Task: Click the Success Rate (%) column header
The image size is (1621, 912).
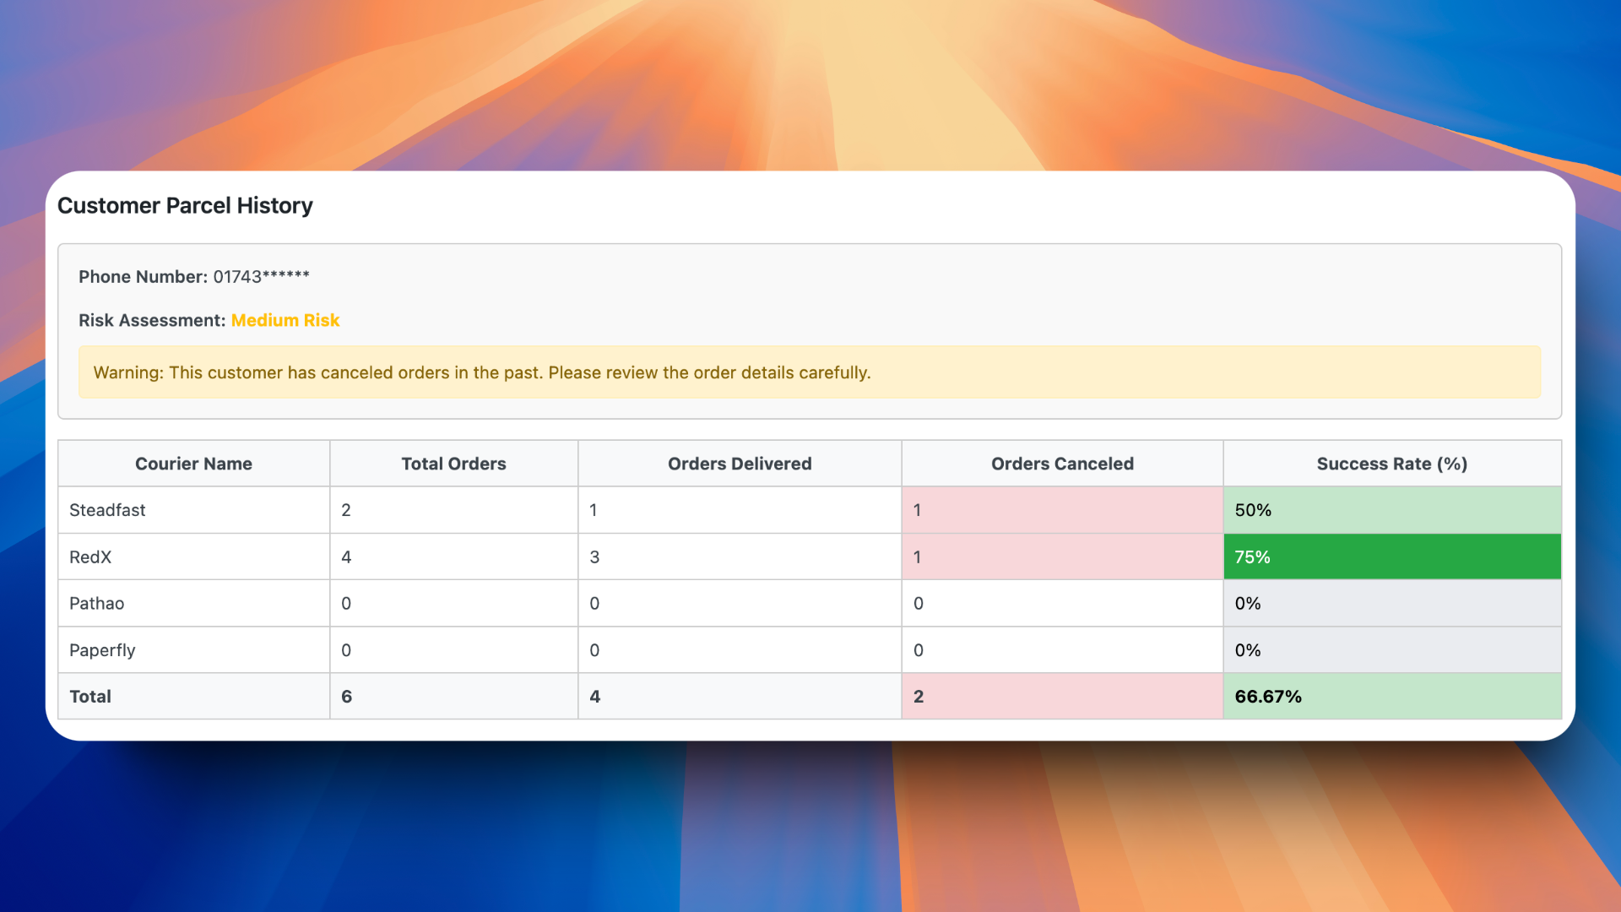Action: 1392,464
